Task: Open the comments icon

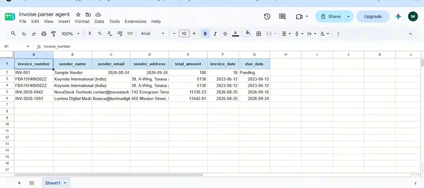Action: [x=282, y=16]
